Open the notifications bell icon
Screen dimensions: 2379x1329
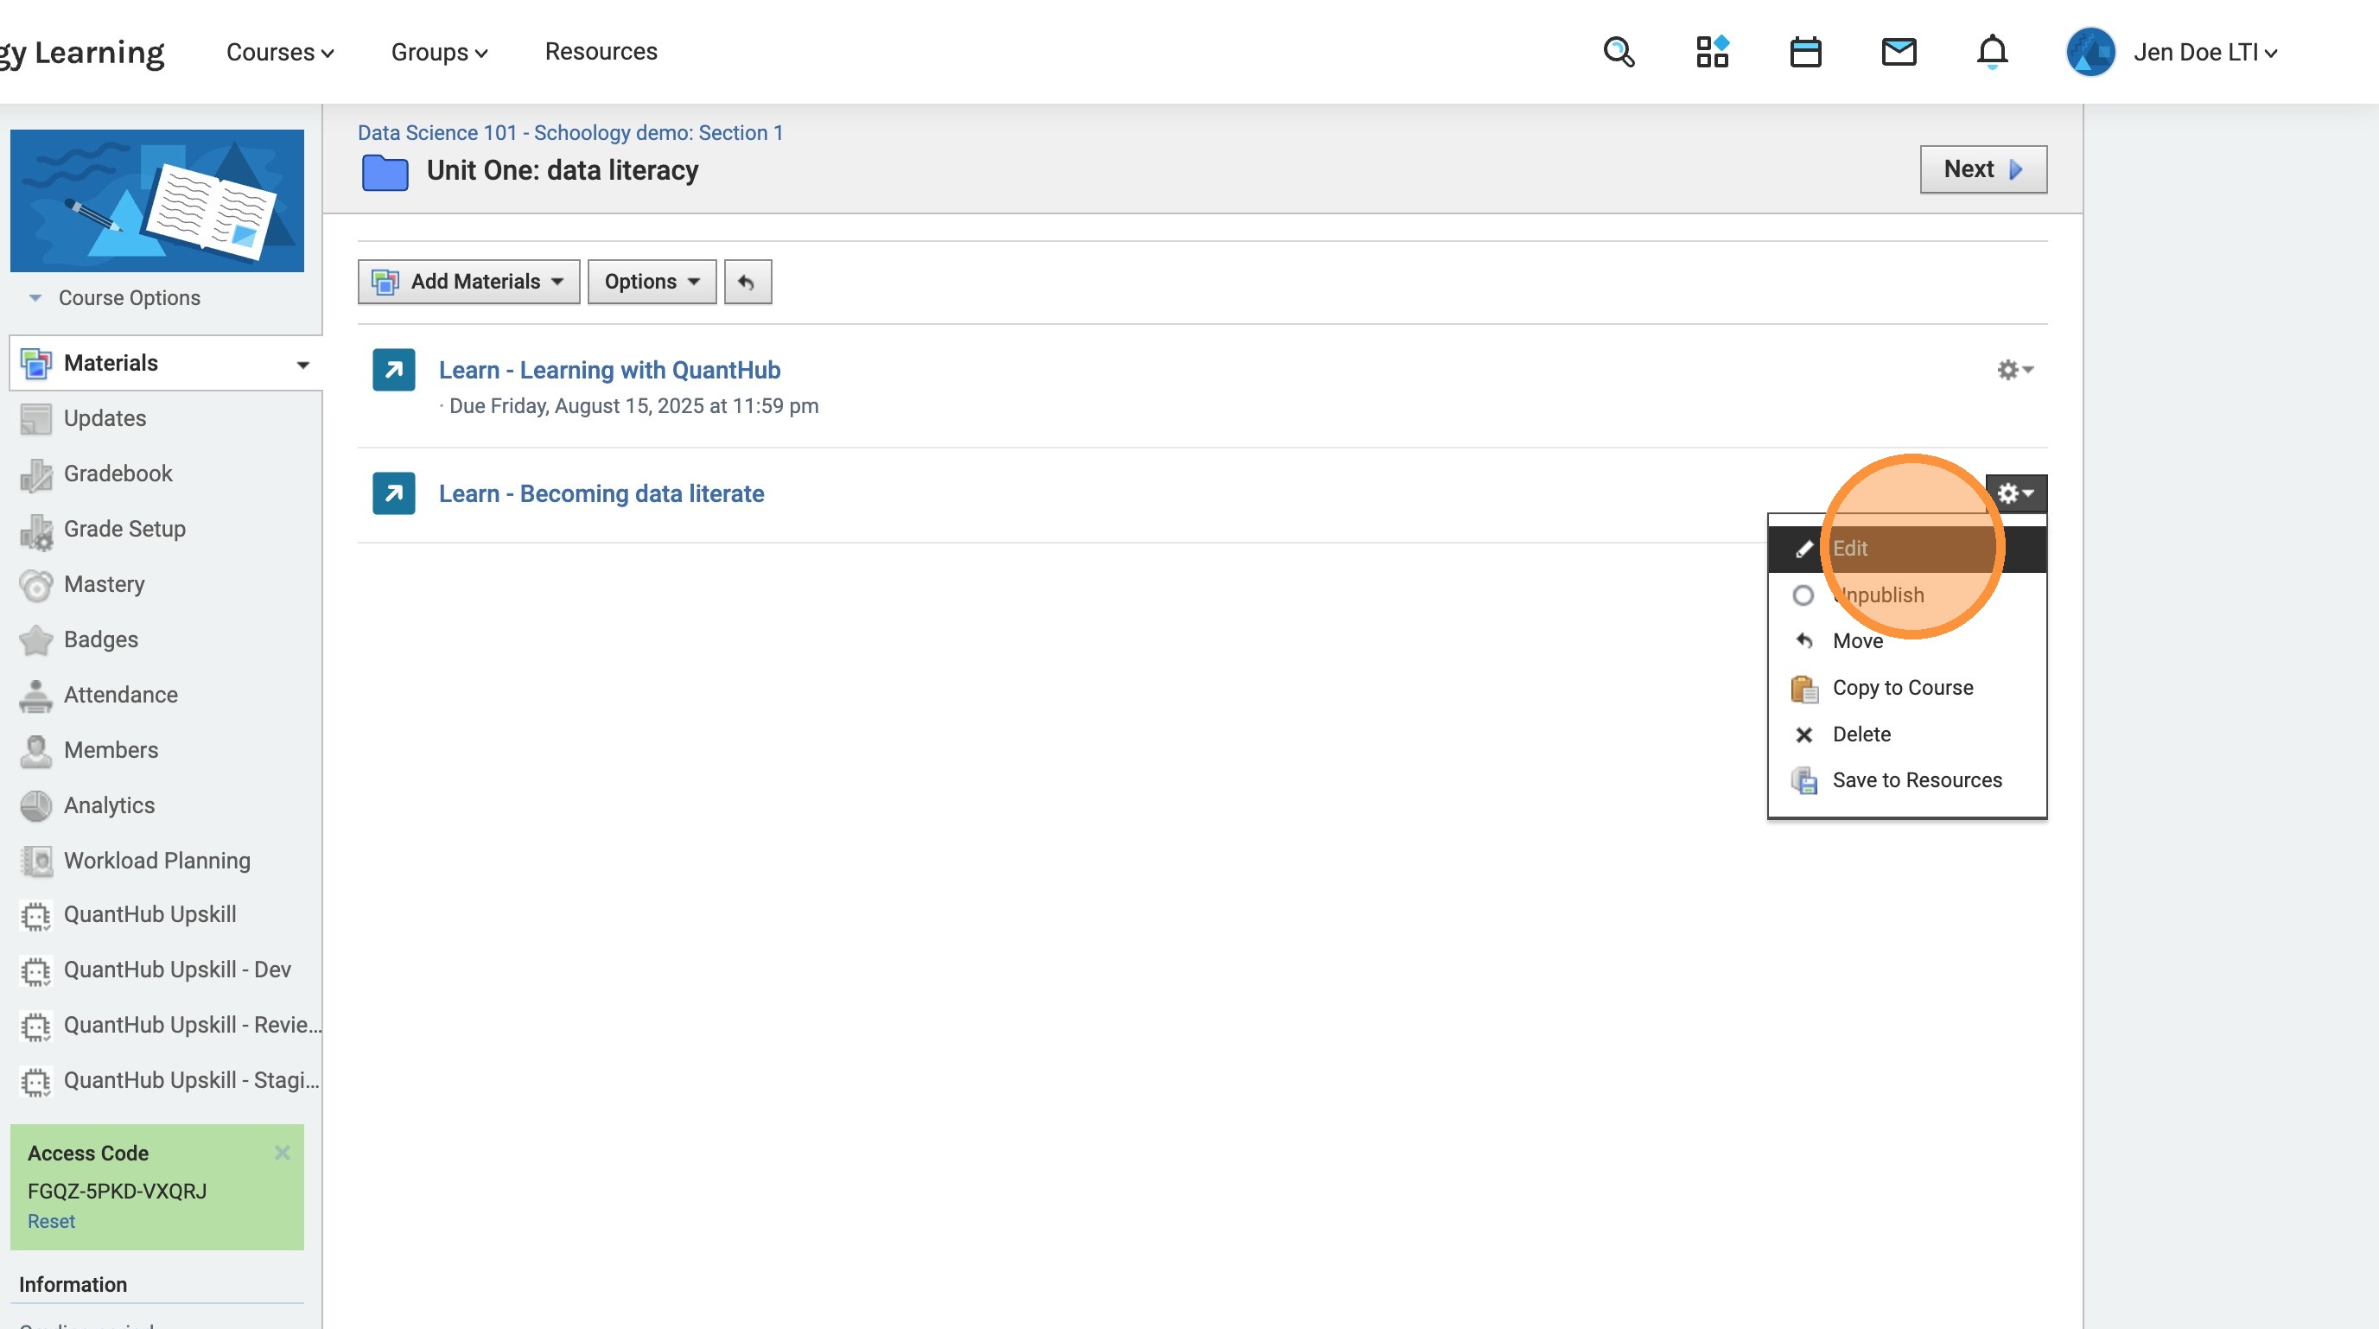(x=1991, y=52)
